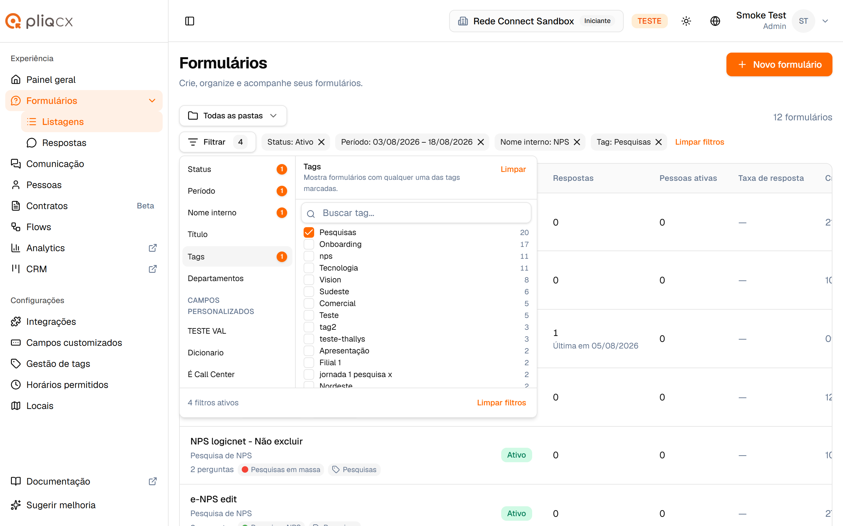Open Painel geral in sidebar
The height and width of the screenshot is (526, 843).
[x=84, y=80]
